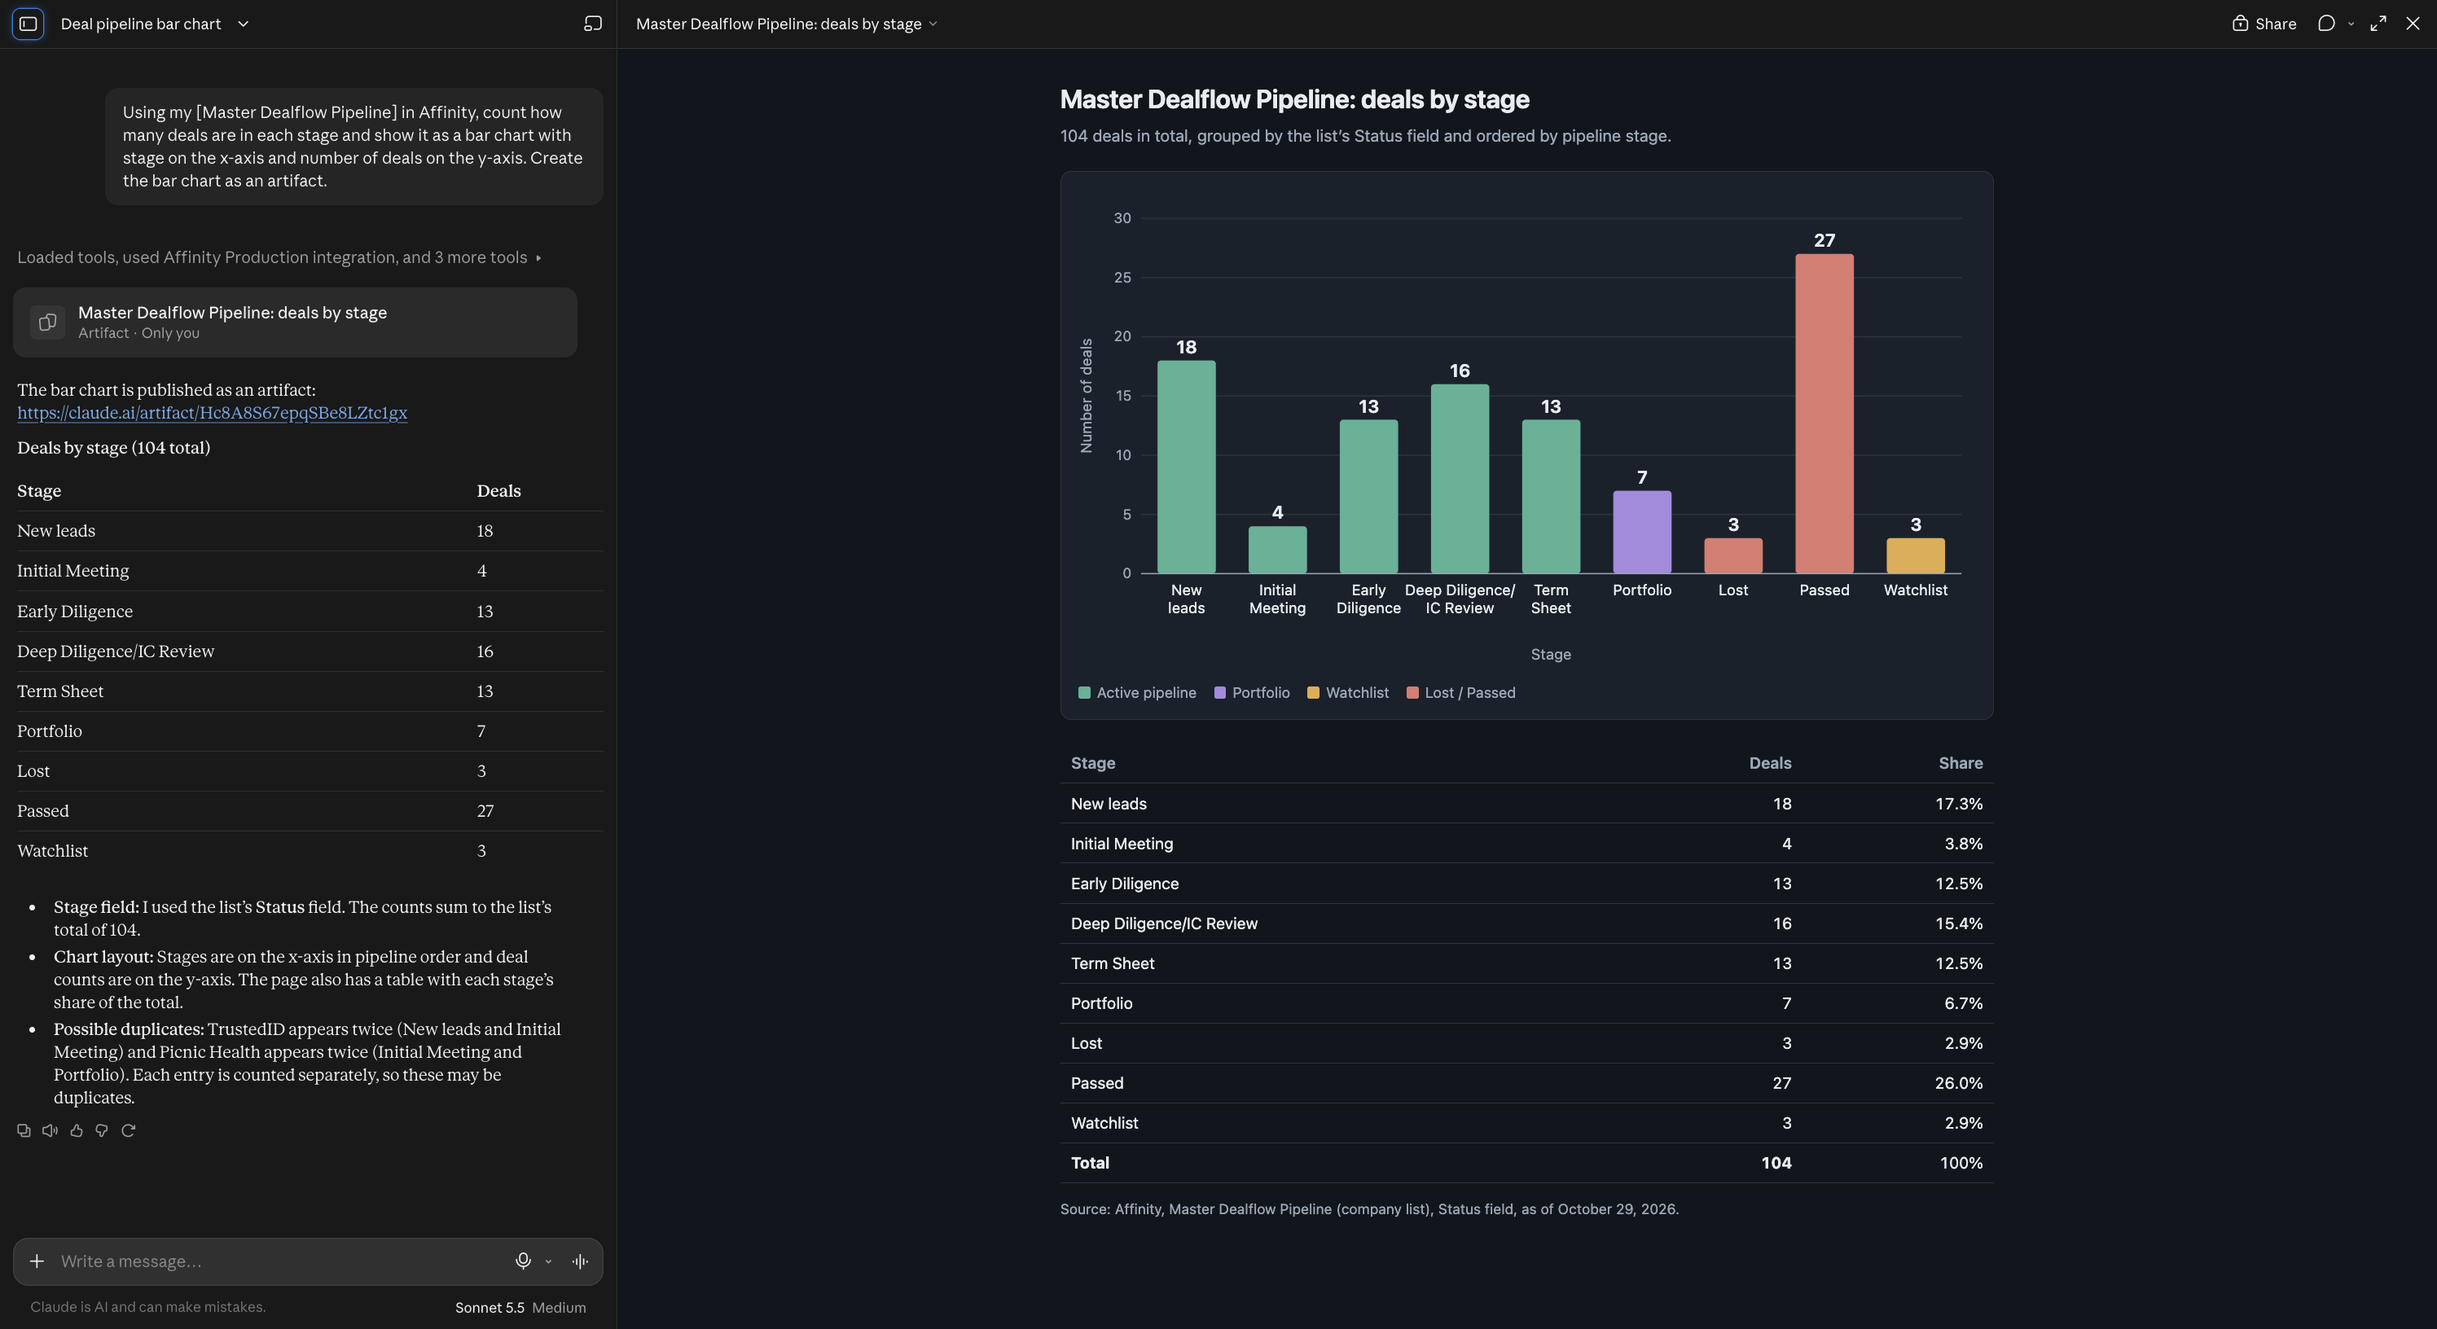Click the retry response icon

(x=129, y=1130)
